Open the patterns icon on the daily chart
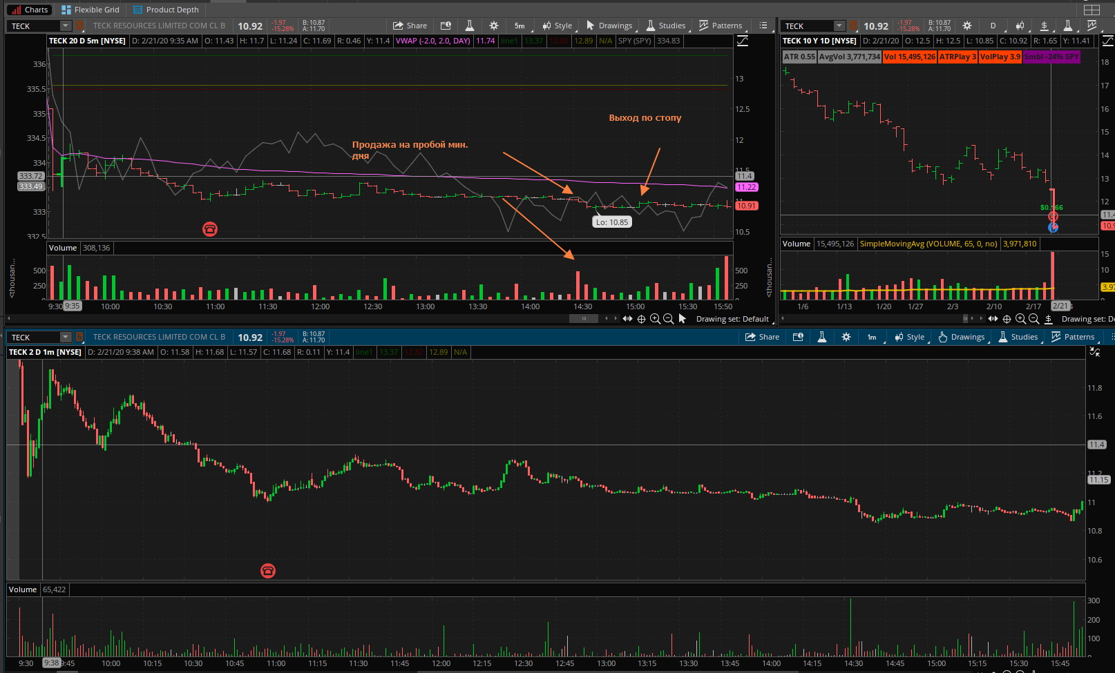The height and width of the screenshot is (673, 1115). point(1092,26)
